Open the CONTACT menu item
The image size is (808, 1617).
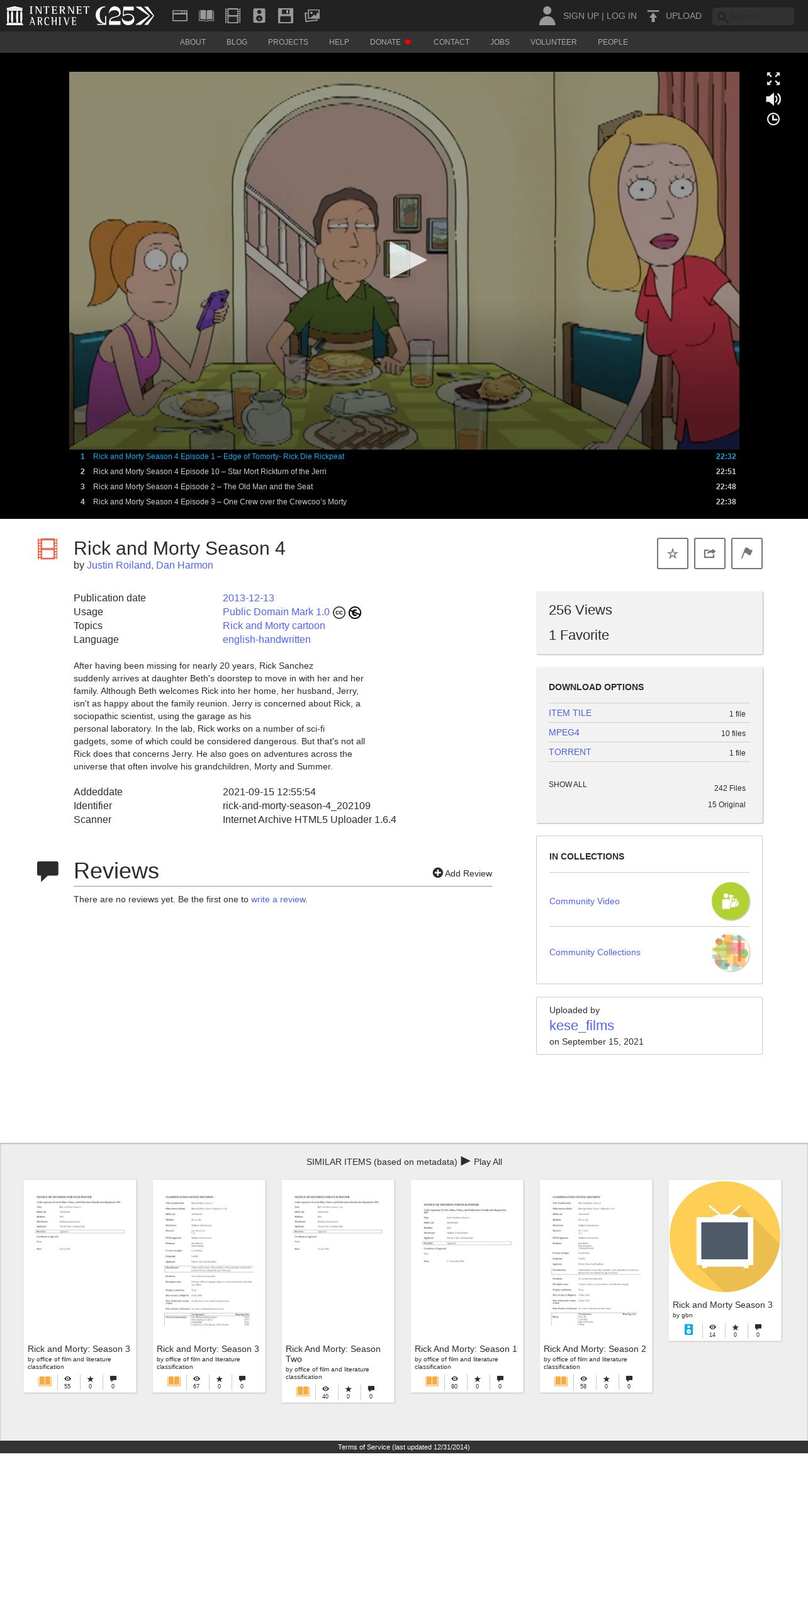(x=451, y=42)
